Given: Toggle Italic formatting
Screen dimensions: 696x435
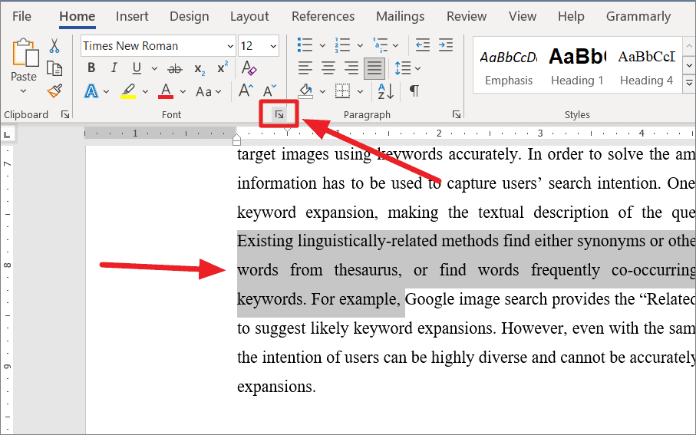Looking at the screenshot, I should coord(114,68).
